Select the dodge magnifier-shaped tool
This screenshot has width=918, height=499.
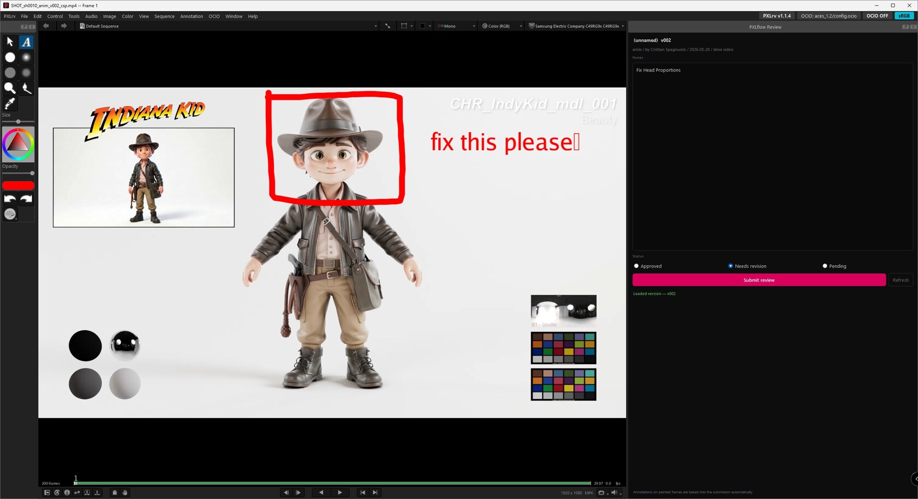(x=10, y=88)
